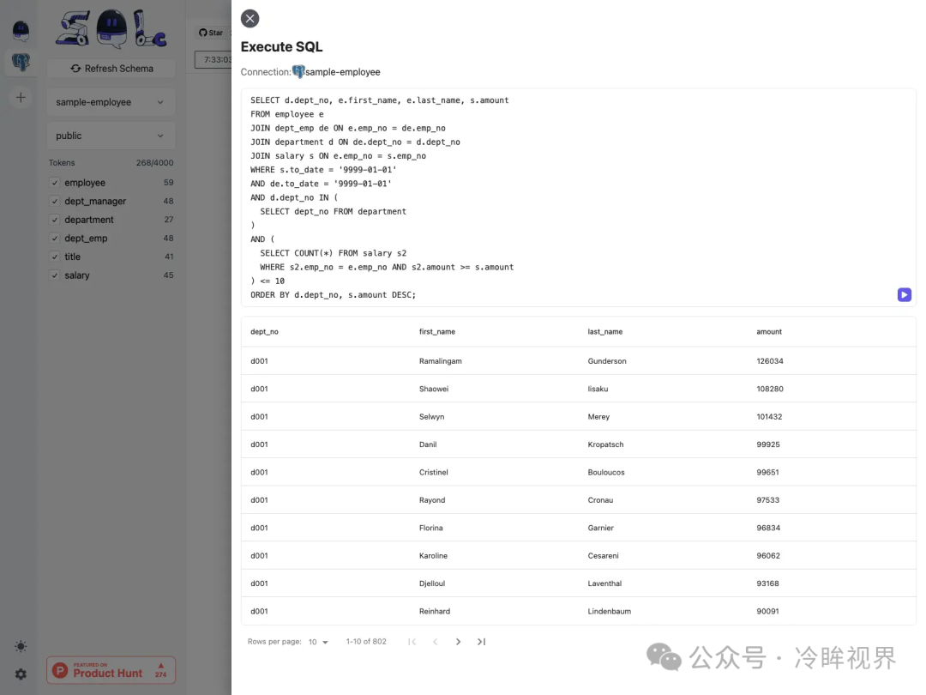Image resolution: width=926 pixels, height=695 pixels.
Task: Select the Selwyn first name cell
Action: tap(431, 417)
